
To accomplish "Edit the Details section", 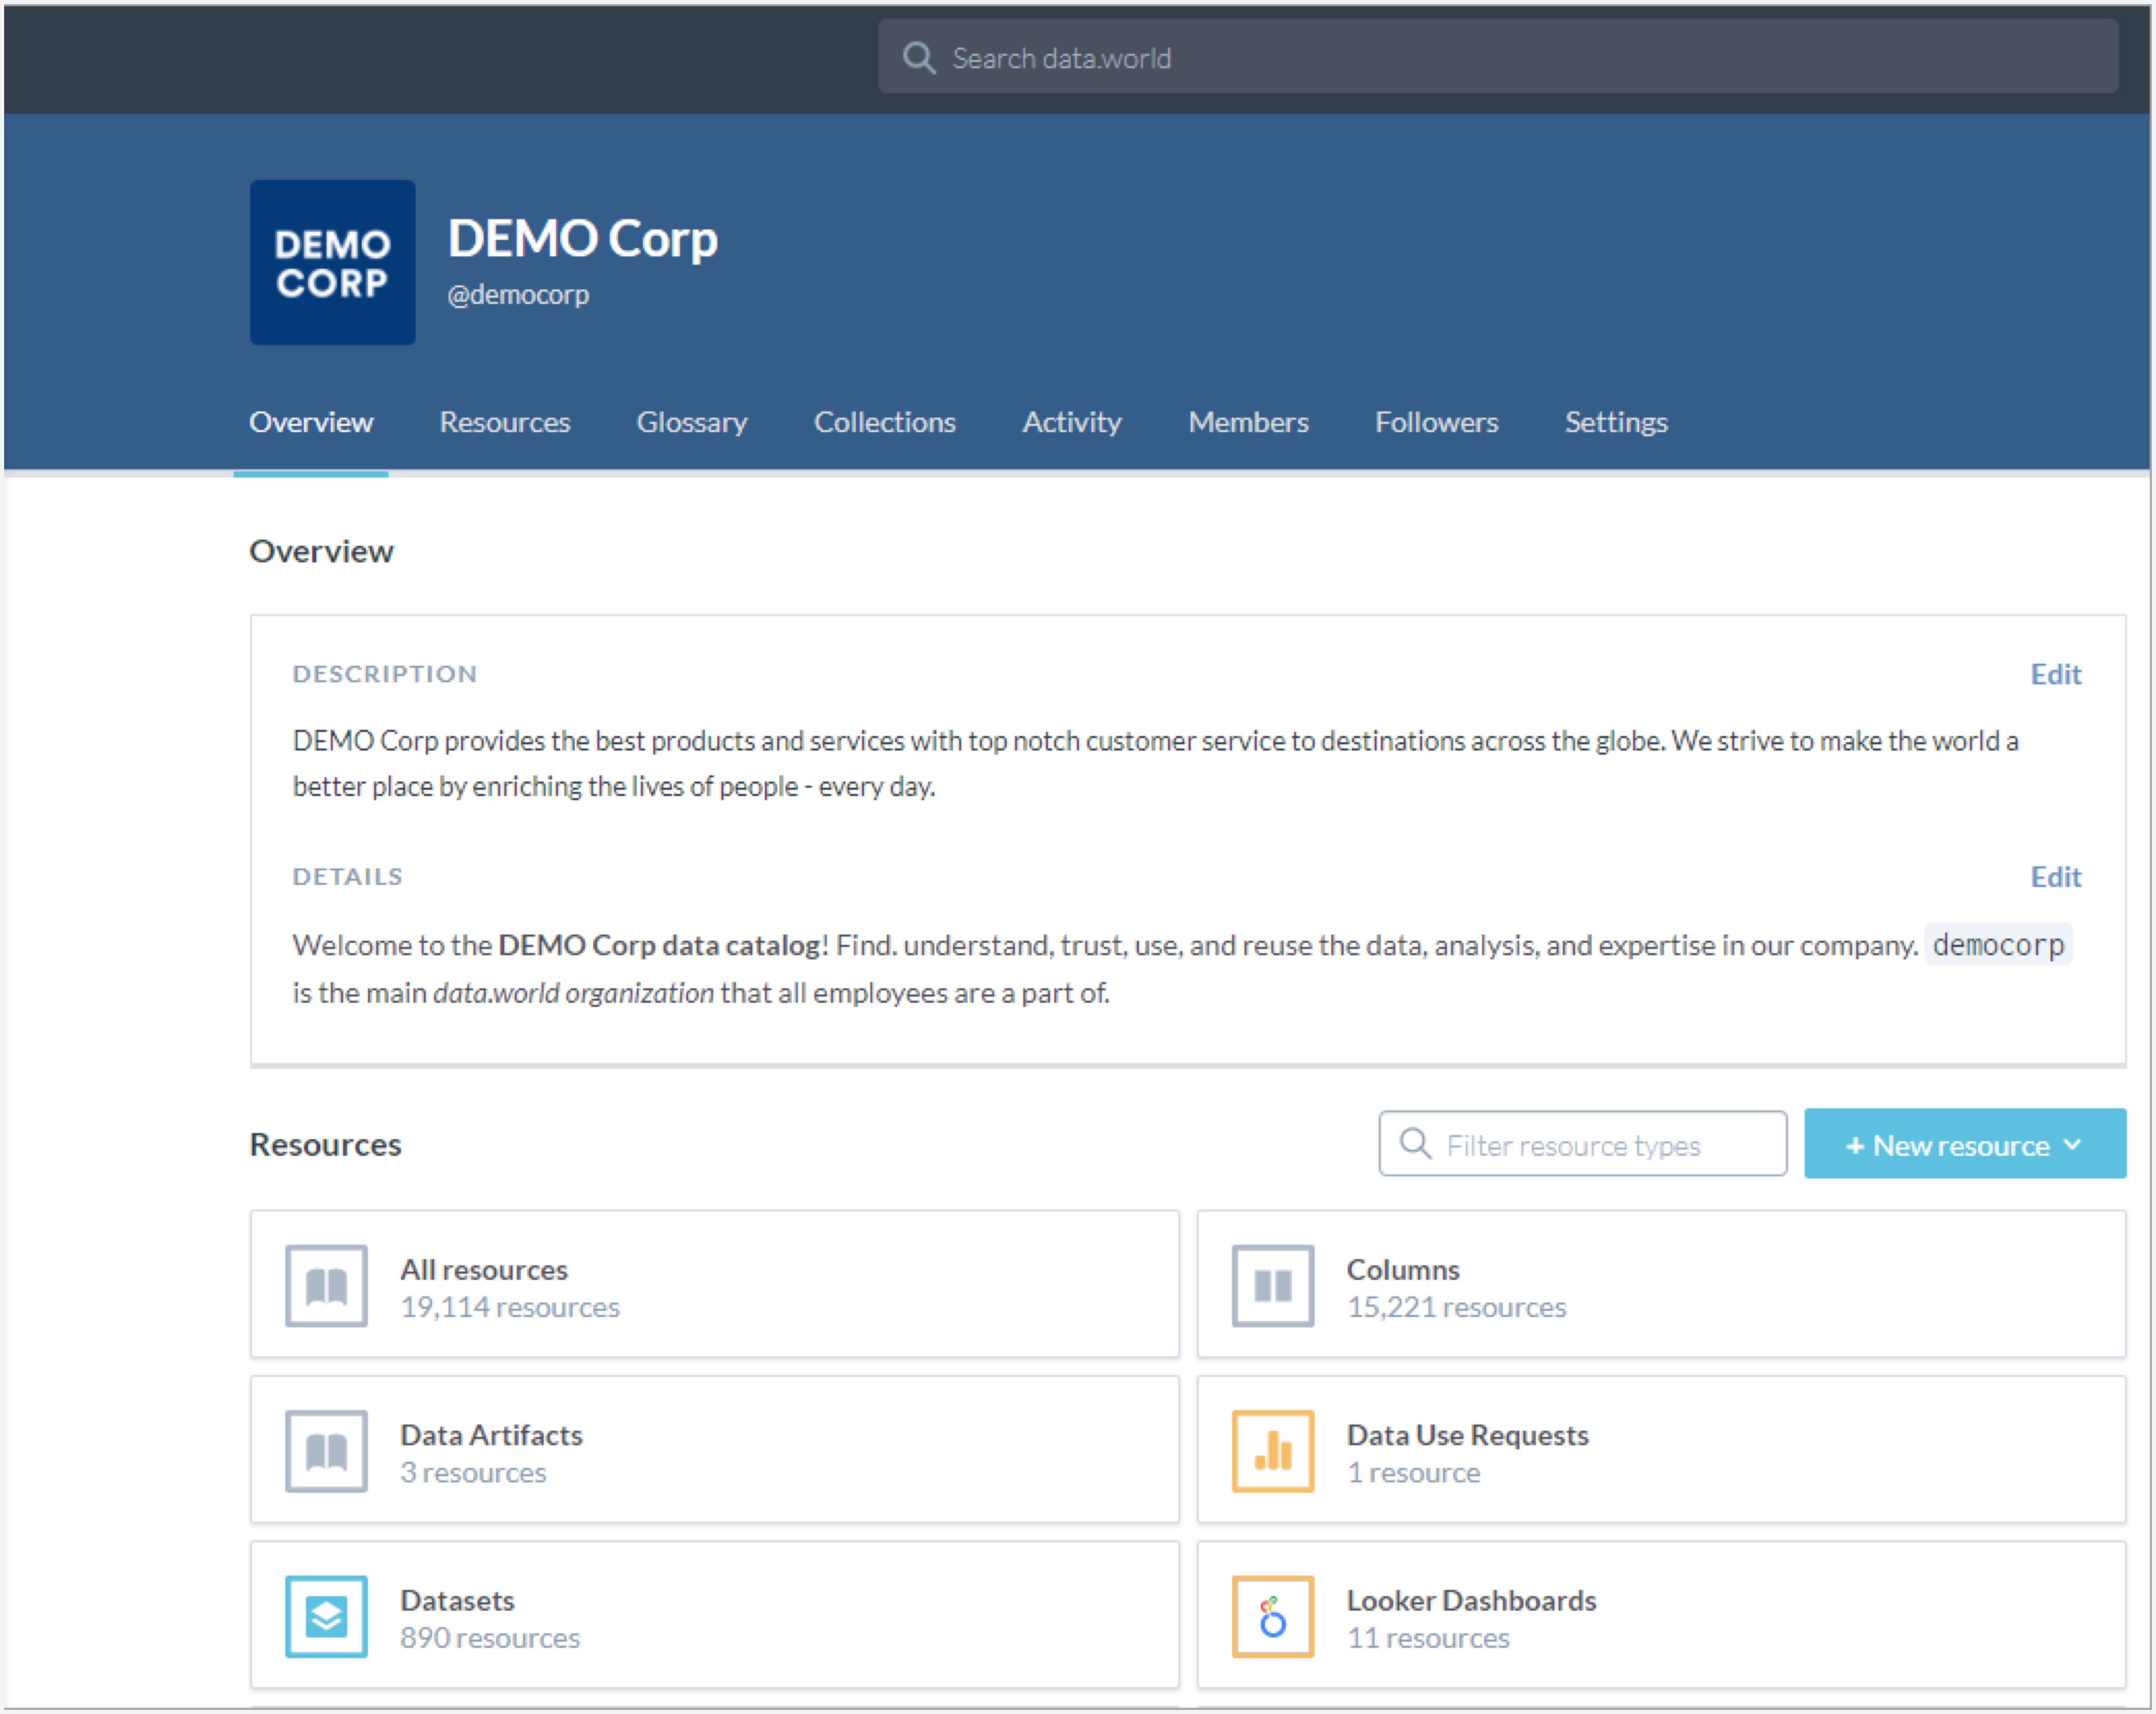I will point(2055,877).
